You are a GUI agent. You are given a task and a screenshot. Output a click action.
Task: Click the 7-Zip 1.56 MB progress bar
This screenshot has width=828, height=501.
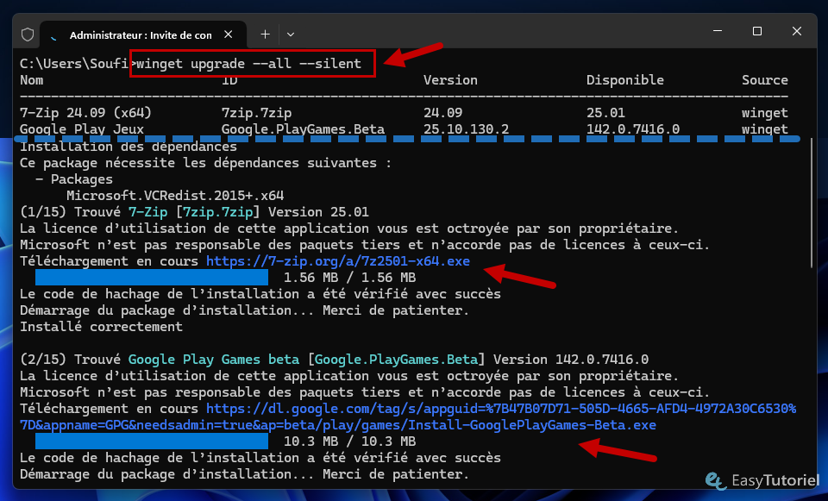pos(152,278)
